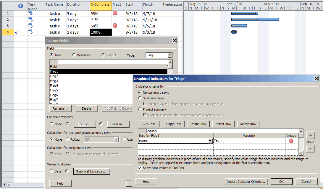Viewport: 323px width, 189px height.
Task: Click the Yes value cell
Action: [x=249, y=141]
